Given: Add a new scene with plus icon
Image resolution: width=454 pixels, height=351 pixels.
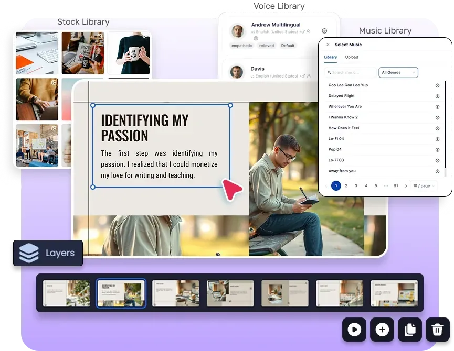Looking at the screenshot, I should [x=382, y=330].
